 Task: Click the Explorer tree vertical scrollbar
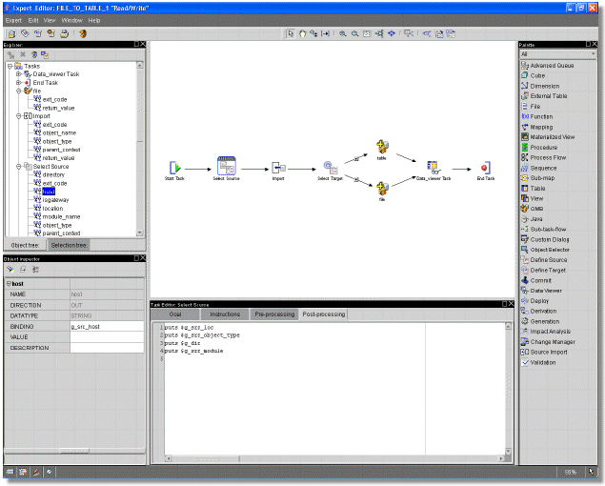tap(140, 149)
